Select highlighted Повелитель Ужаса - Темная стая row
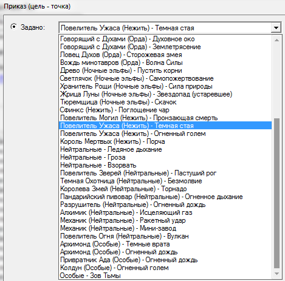285x281 pixels. click(x=165, y=126)
